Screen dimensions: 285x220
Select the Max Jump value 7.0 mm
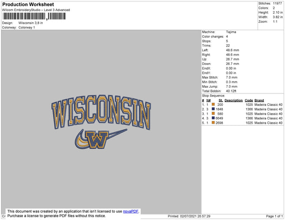pos(232,86)
